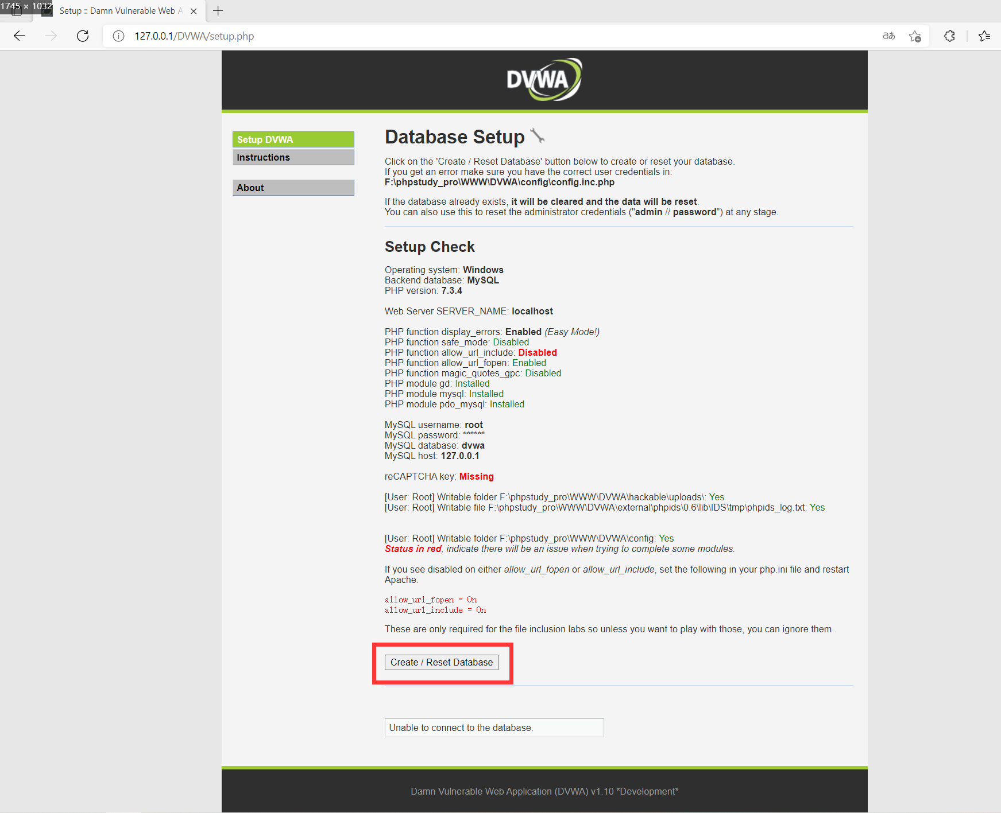Click the wrench icon beside Database Setup
1001x813 pixels.
click(538, 136)
